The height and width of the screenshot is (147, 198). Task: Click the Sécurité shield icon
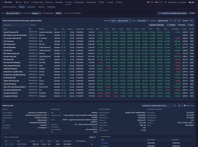point(180,2)
